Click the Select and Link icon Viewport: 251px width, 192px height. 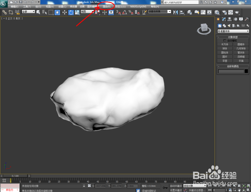coord(4,12)
